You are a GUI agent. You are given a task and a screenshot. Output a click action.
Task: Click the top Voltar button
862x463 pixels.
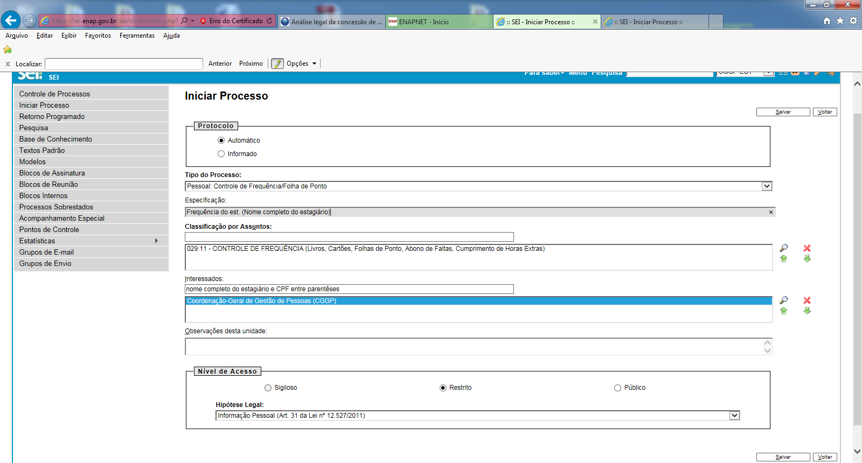[x=825, y=112]
